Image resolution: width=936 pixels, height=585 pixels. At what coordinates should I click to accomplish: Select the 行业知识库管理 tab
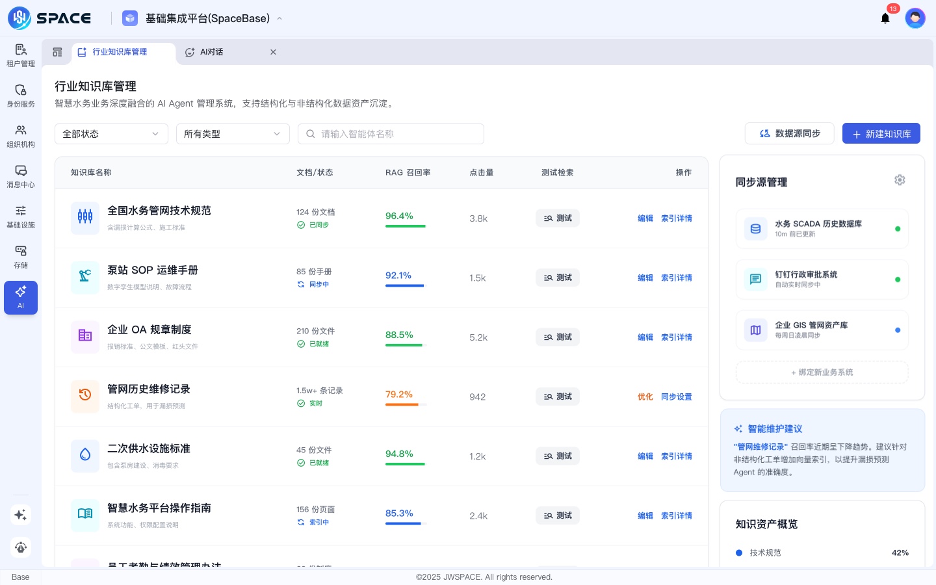[x=120, y=52]
